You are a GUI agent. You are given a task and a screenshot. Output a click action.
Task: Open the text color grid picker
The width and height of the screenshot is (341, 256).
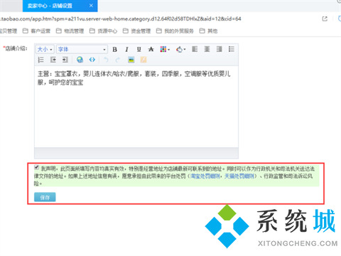165,49
